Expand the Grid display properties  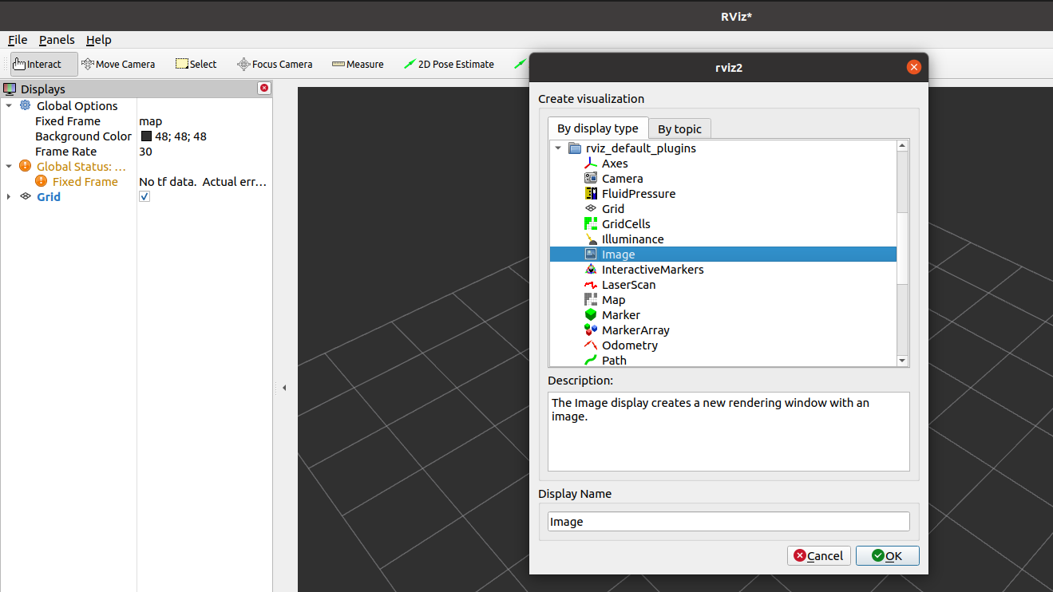point(9,196)
